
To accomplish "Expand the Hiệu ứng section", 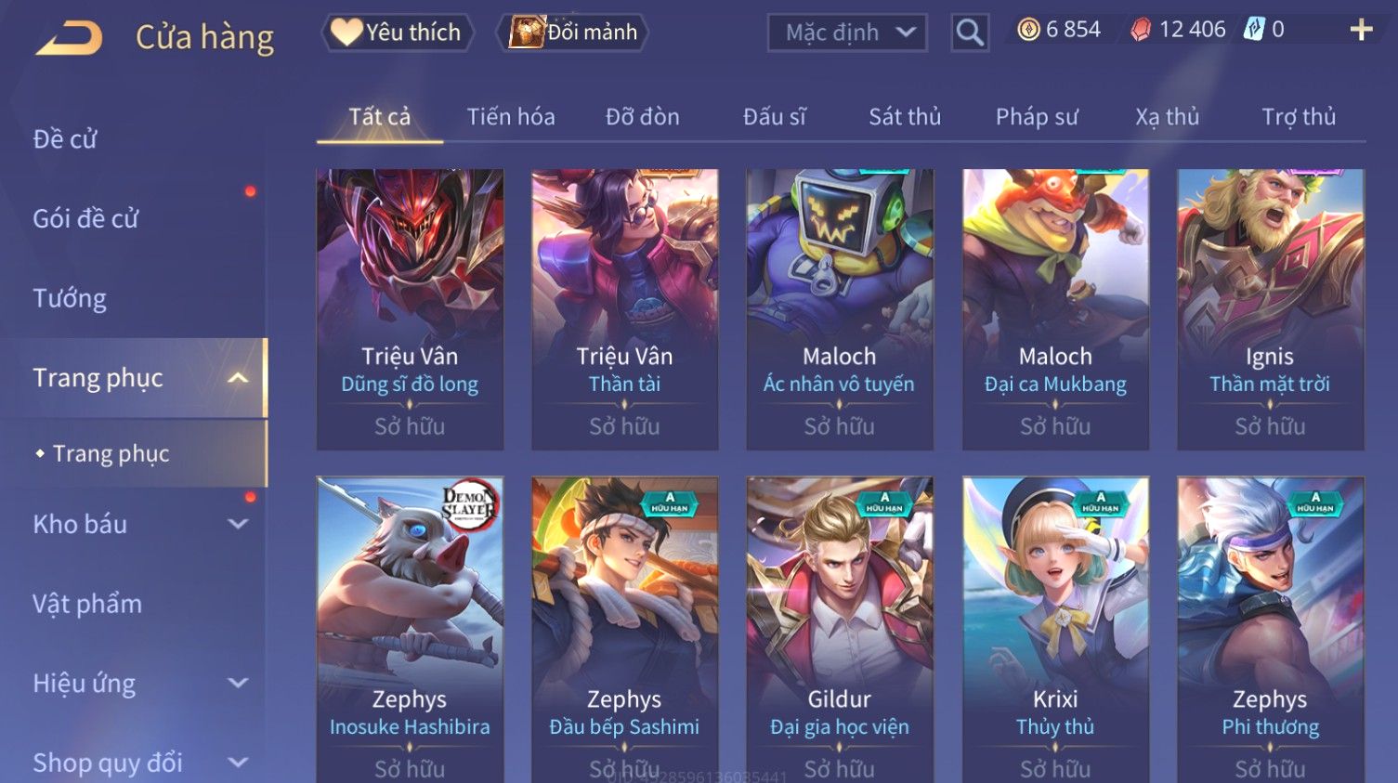I will [x=239, y=683].
